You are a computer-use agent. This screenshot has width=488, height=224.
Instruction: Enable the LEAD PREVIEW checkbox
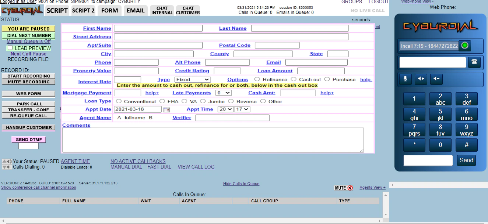click(10, 48)
